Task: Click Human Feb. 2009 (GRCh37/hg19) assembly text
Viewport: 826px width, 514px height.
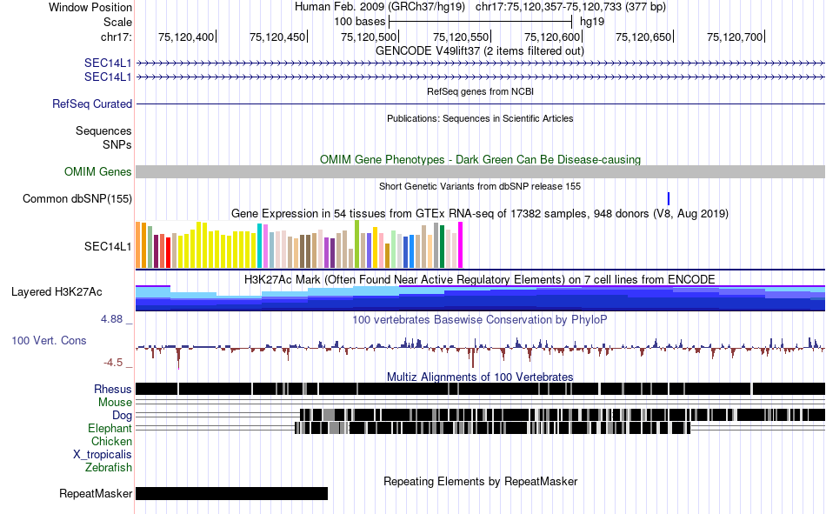Action: click(380, 7)
